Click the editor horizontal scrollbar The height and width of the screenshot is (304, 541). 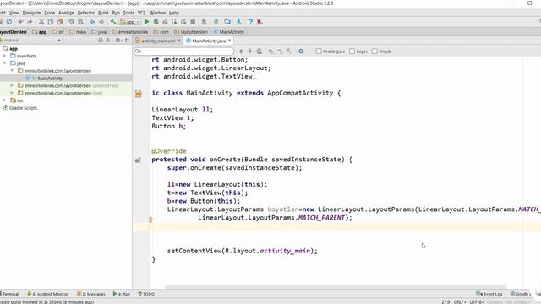pyautogui.click(x=336, y=287)
